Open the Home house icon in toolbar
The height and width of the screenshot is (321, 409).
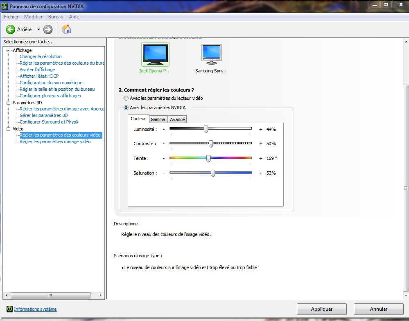coord(66,29)
